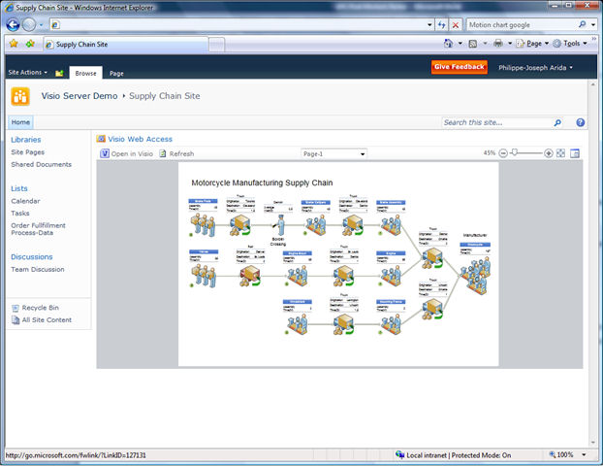Screen dimensions: 603x466
Task: Click the Visio Web Access title link
Action: (140, 139)
